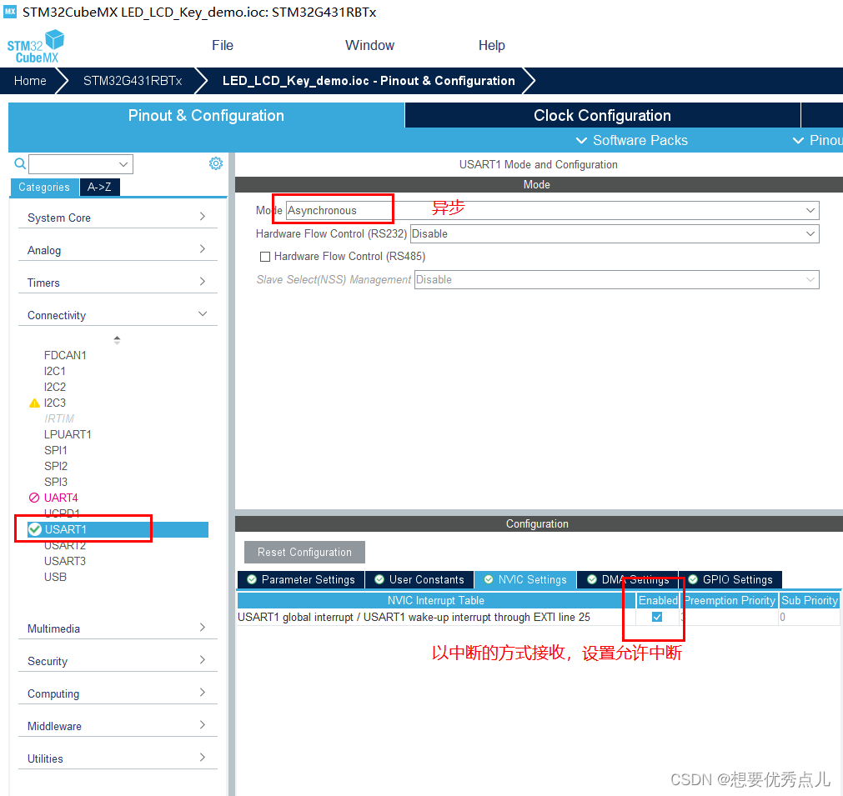The width and height of the screenshot is (843, 796).
Task: Open the gear settings icon in categories panel
Action: tap(216, 163)
